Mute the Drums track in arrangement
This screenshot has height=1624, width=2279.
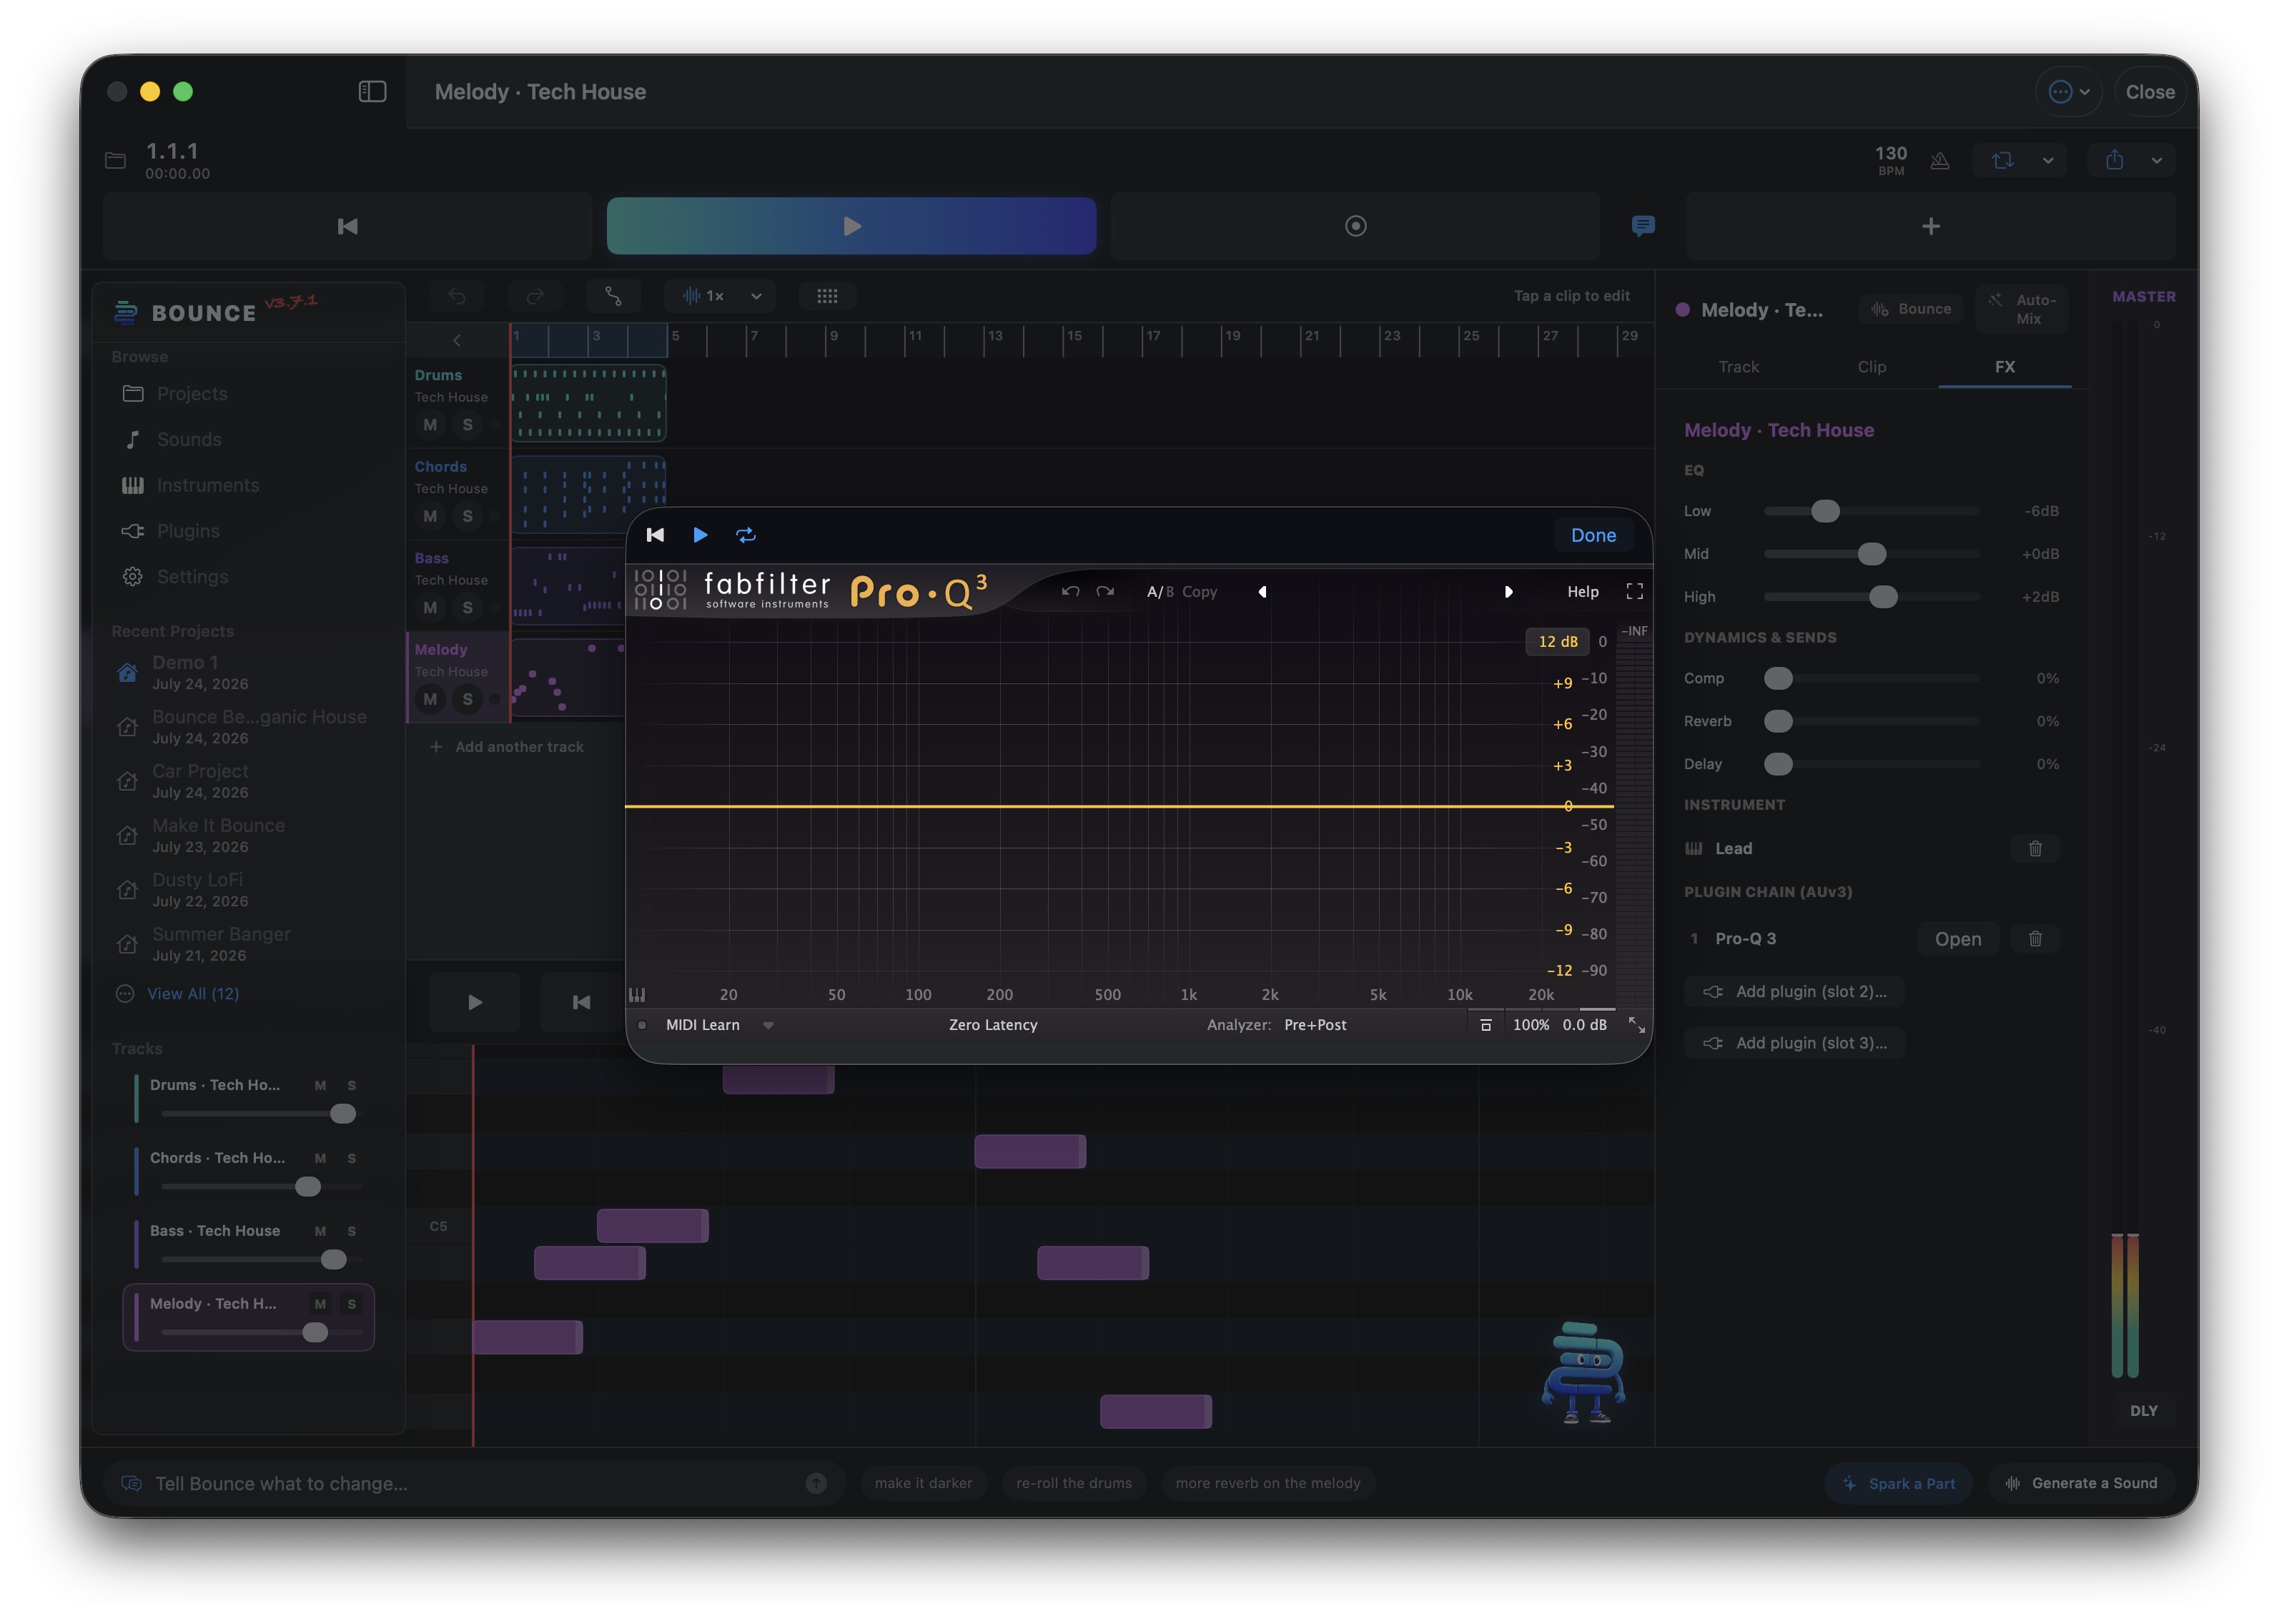point(430,425)
